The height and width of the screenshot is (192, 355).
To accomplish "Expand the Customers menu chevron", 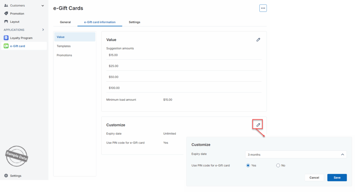I will [43, 6].
